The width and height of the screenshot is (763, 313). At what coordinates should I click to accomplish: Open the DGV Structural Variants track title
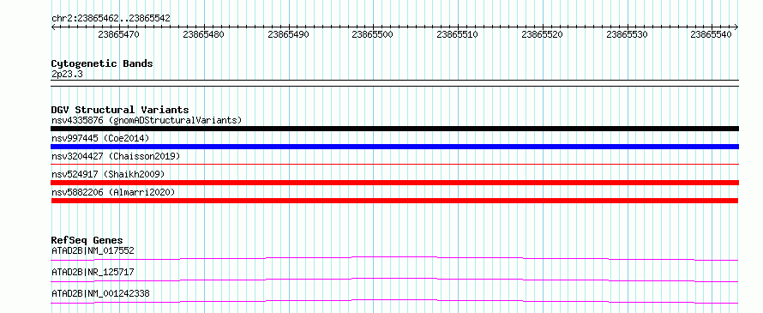120,110
